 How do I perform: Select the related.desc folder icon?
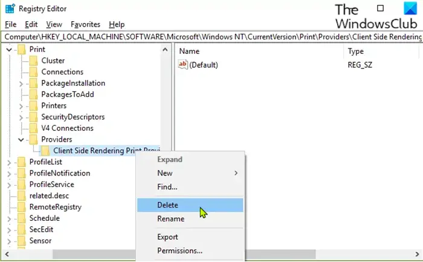click(22, 196)
